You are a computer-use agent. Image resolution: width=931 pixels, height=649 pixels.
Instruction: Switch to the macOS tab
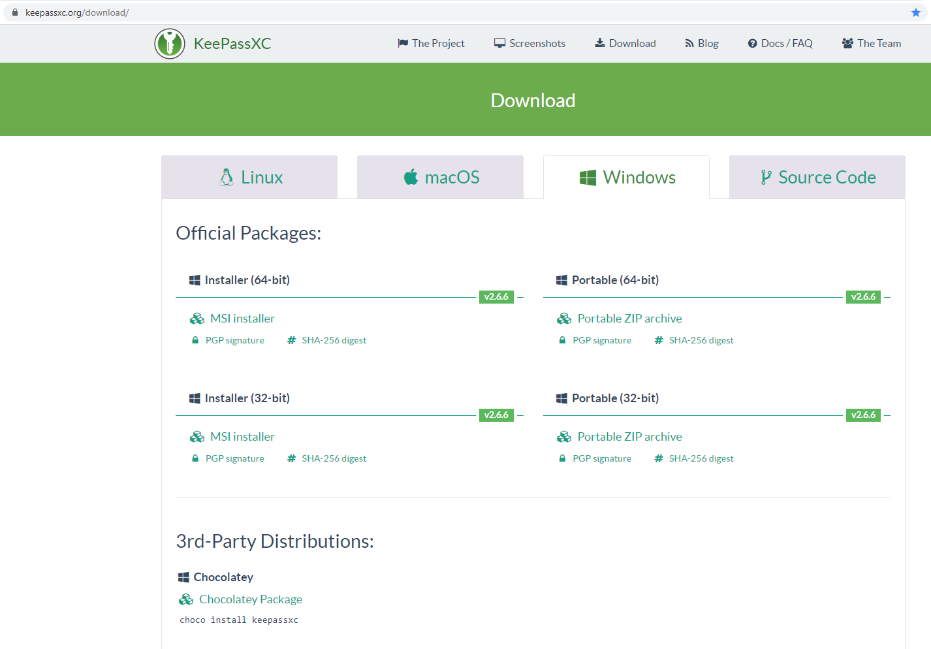[x=440, y=177]
